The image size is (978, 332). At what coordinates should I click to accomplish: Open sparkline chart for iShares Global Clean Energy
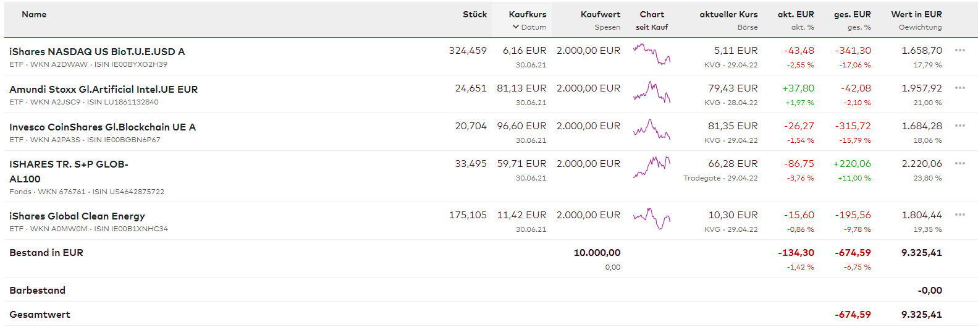(652, 218)
